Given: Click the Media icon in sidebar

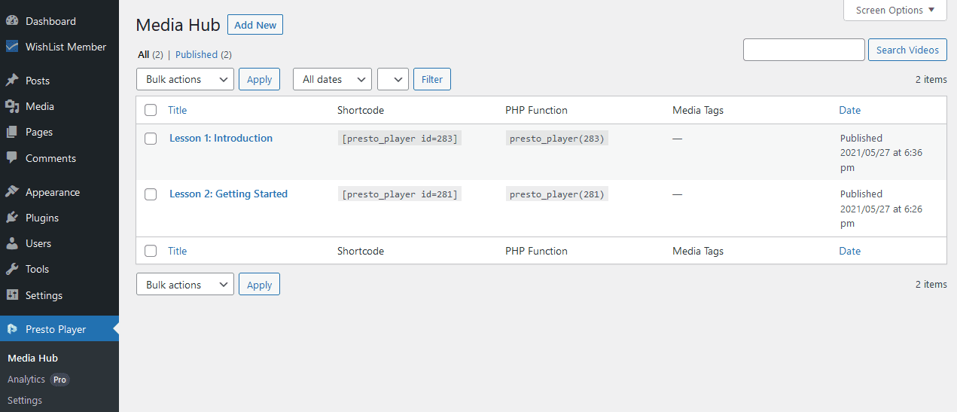Looking at the screenshot, I should tap(12, 106).
